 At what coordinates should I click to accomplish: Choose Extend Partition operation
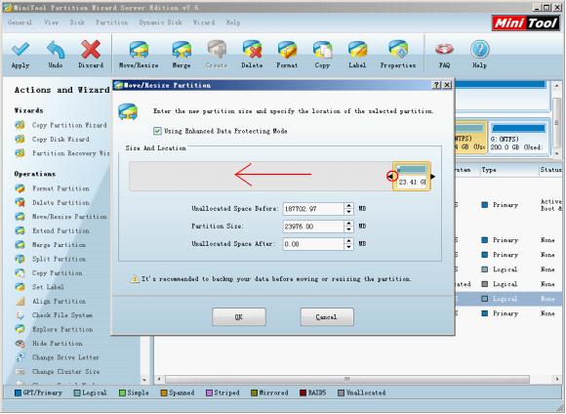[x=53, y=230]
